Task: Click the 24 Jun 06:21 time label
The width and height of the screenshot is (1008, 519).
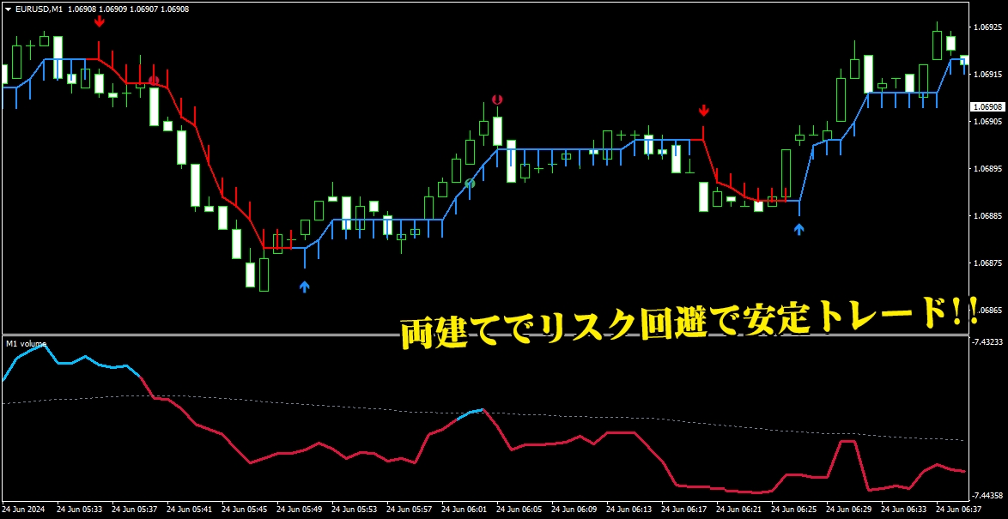Action: click(x=739, y=509)
